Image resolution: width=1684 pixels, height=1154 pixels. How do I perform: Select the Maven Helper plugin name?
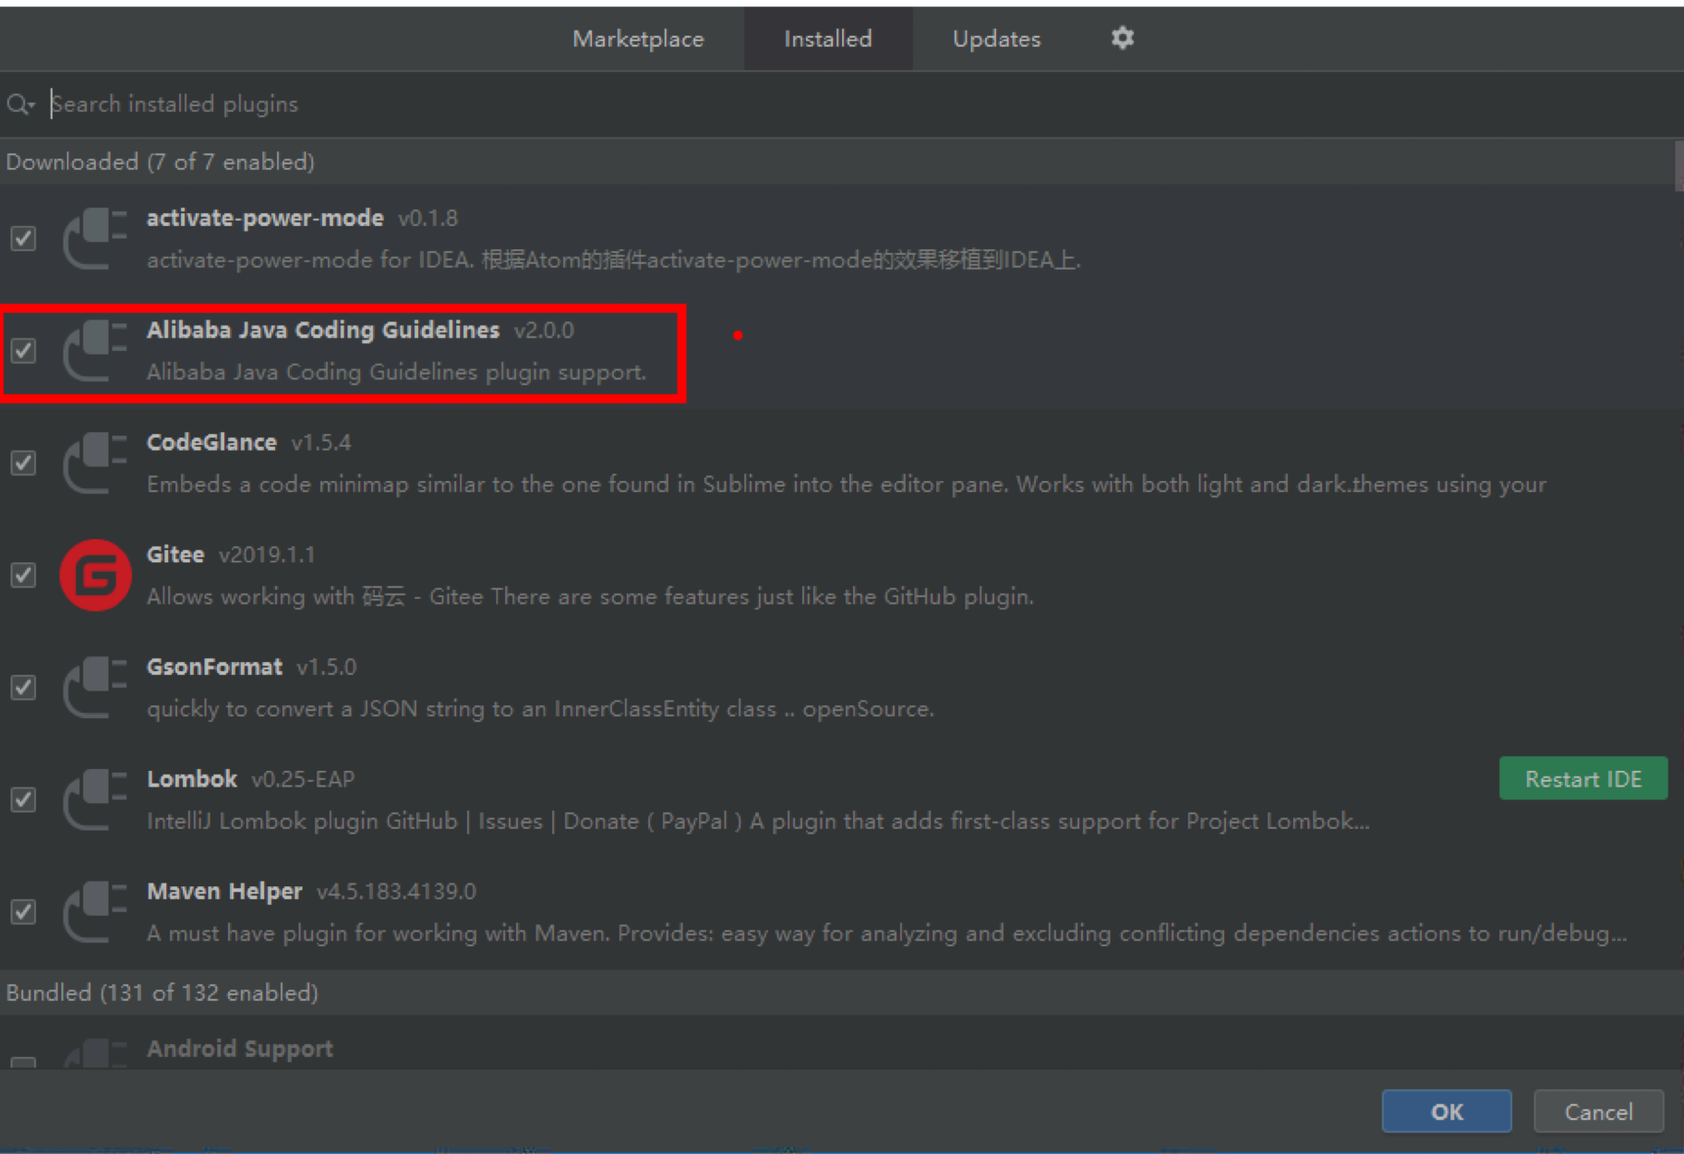click(x=224, y=892)
